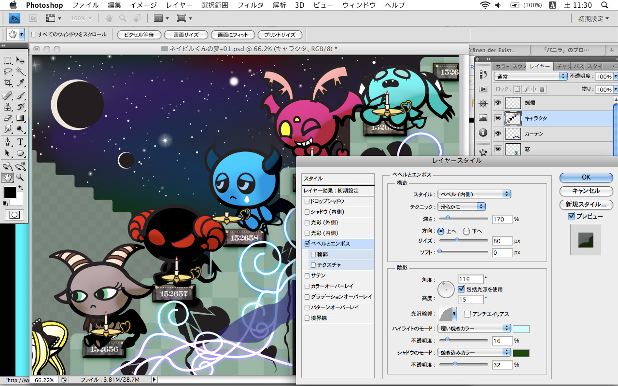Open the layer blend mode (通常) dropdown

[531, 77]
